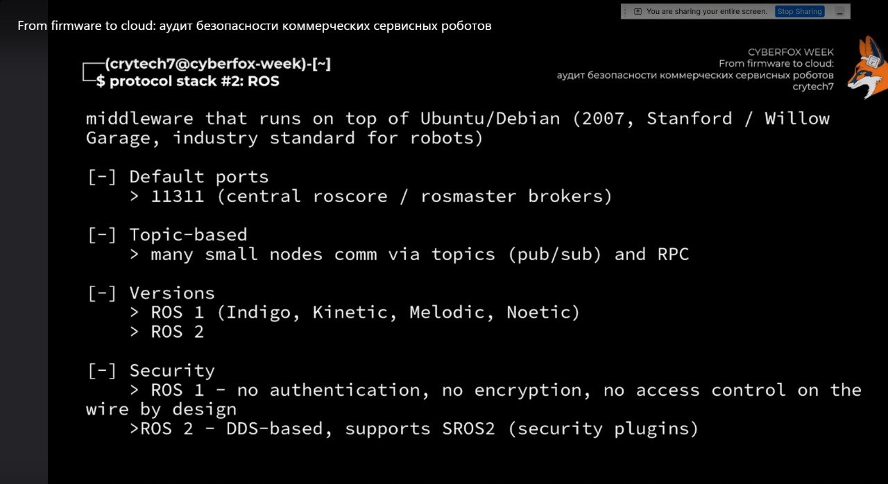Click the Cyberfox fox mascot logo

click(866, 68)
